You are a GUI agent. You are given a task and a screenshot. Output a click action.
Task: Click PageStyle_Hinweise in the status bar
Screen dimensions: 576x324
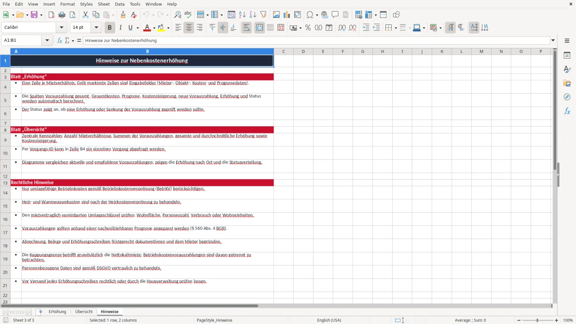tap(215, 320)
